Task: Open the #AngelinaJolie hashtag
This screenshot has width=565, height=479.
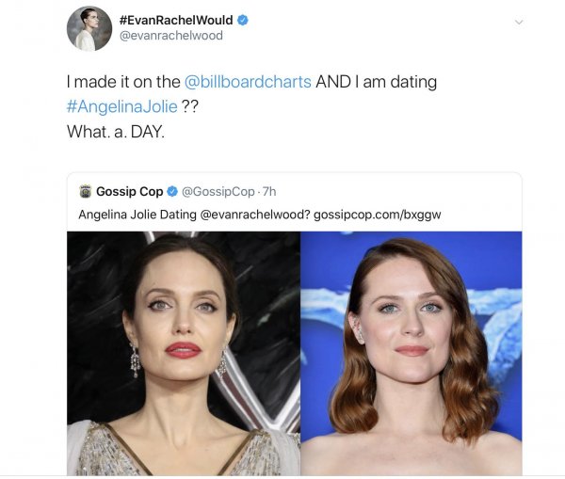Action: pos(121,106)
